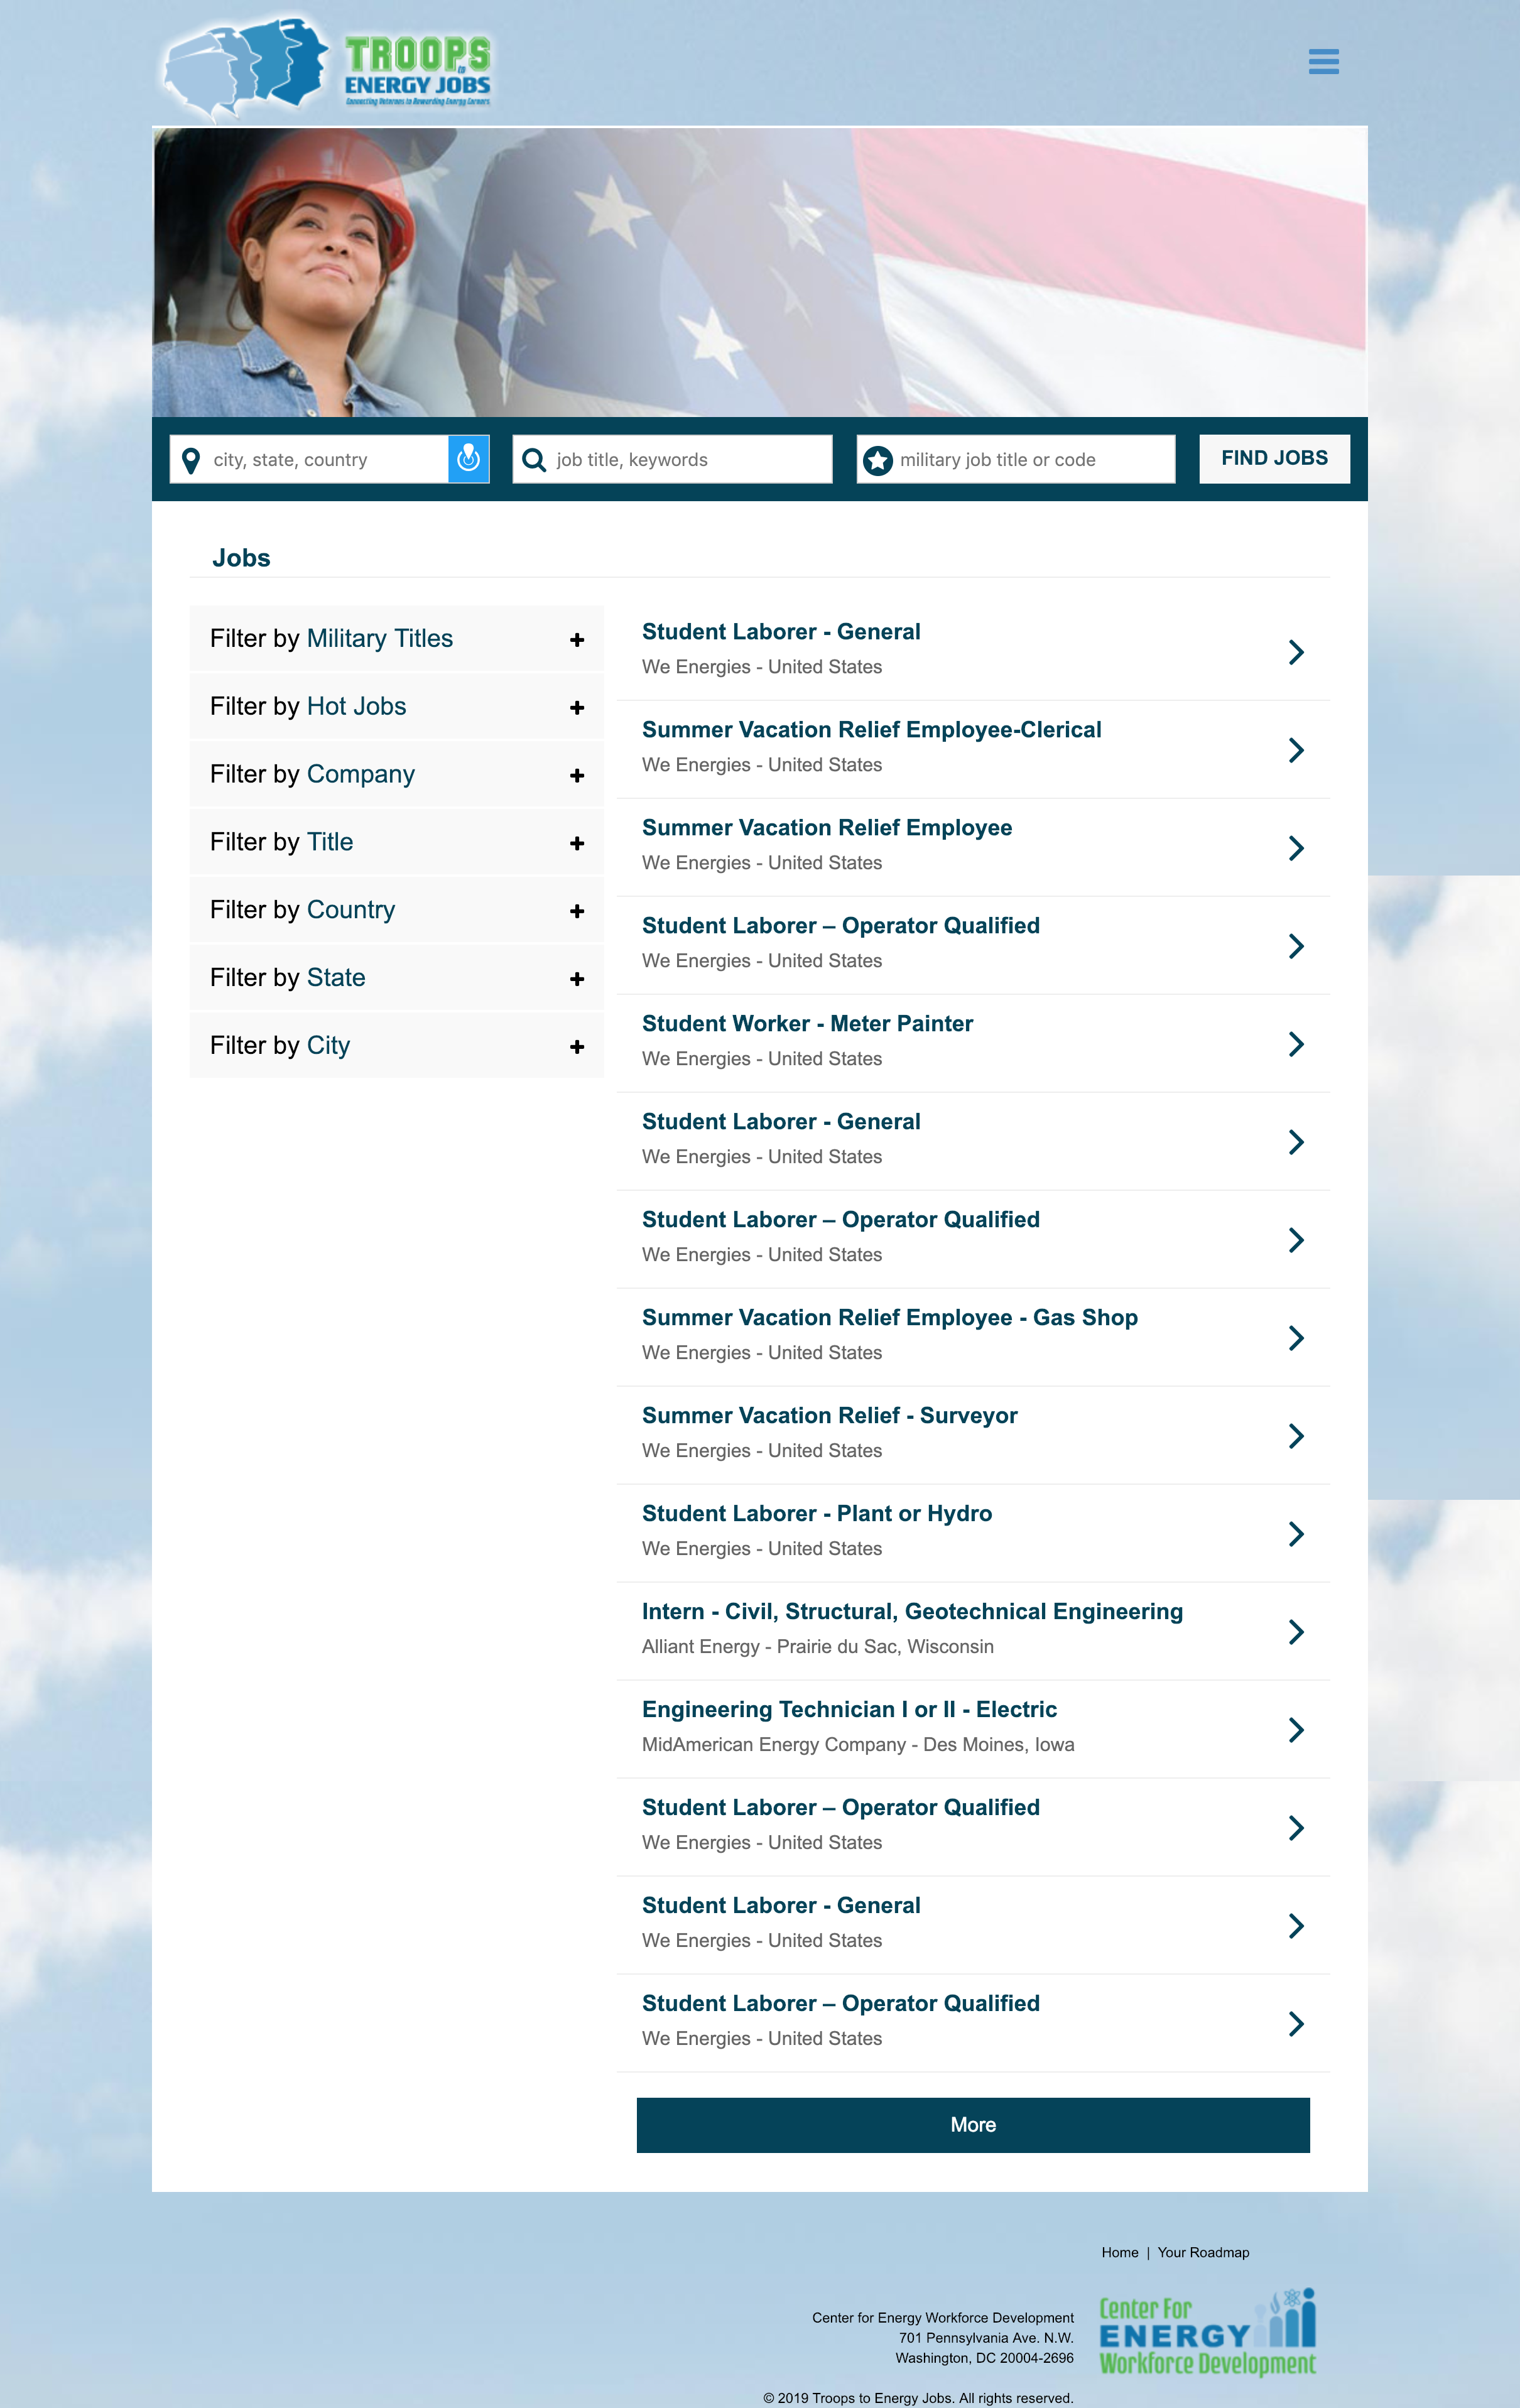Screen dimensions: 1520x2408
Task: Expand Filter by Military Titles
Action: (396, 638)
